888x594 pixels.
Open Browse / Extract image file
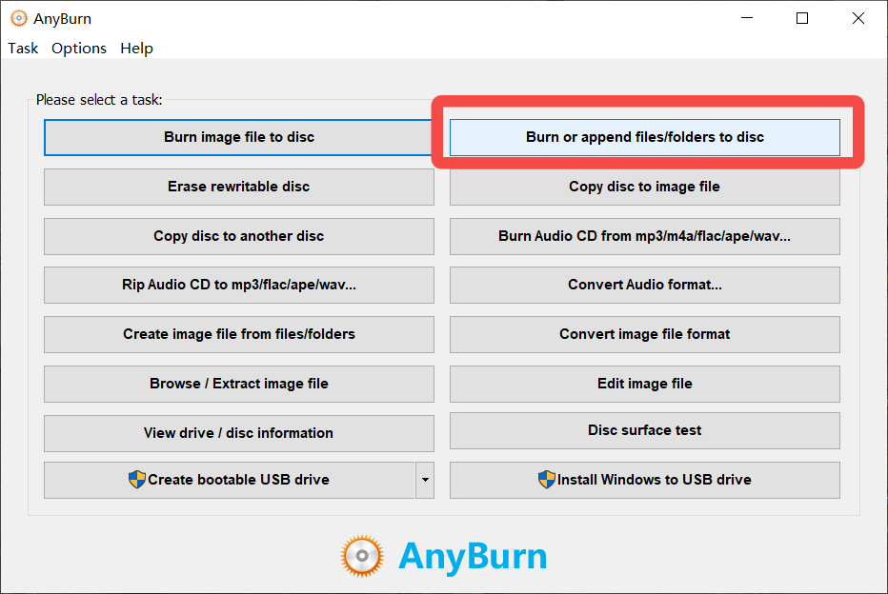pyautogui.click(x=239, y=384)
